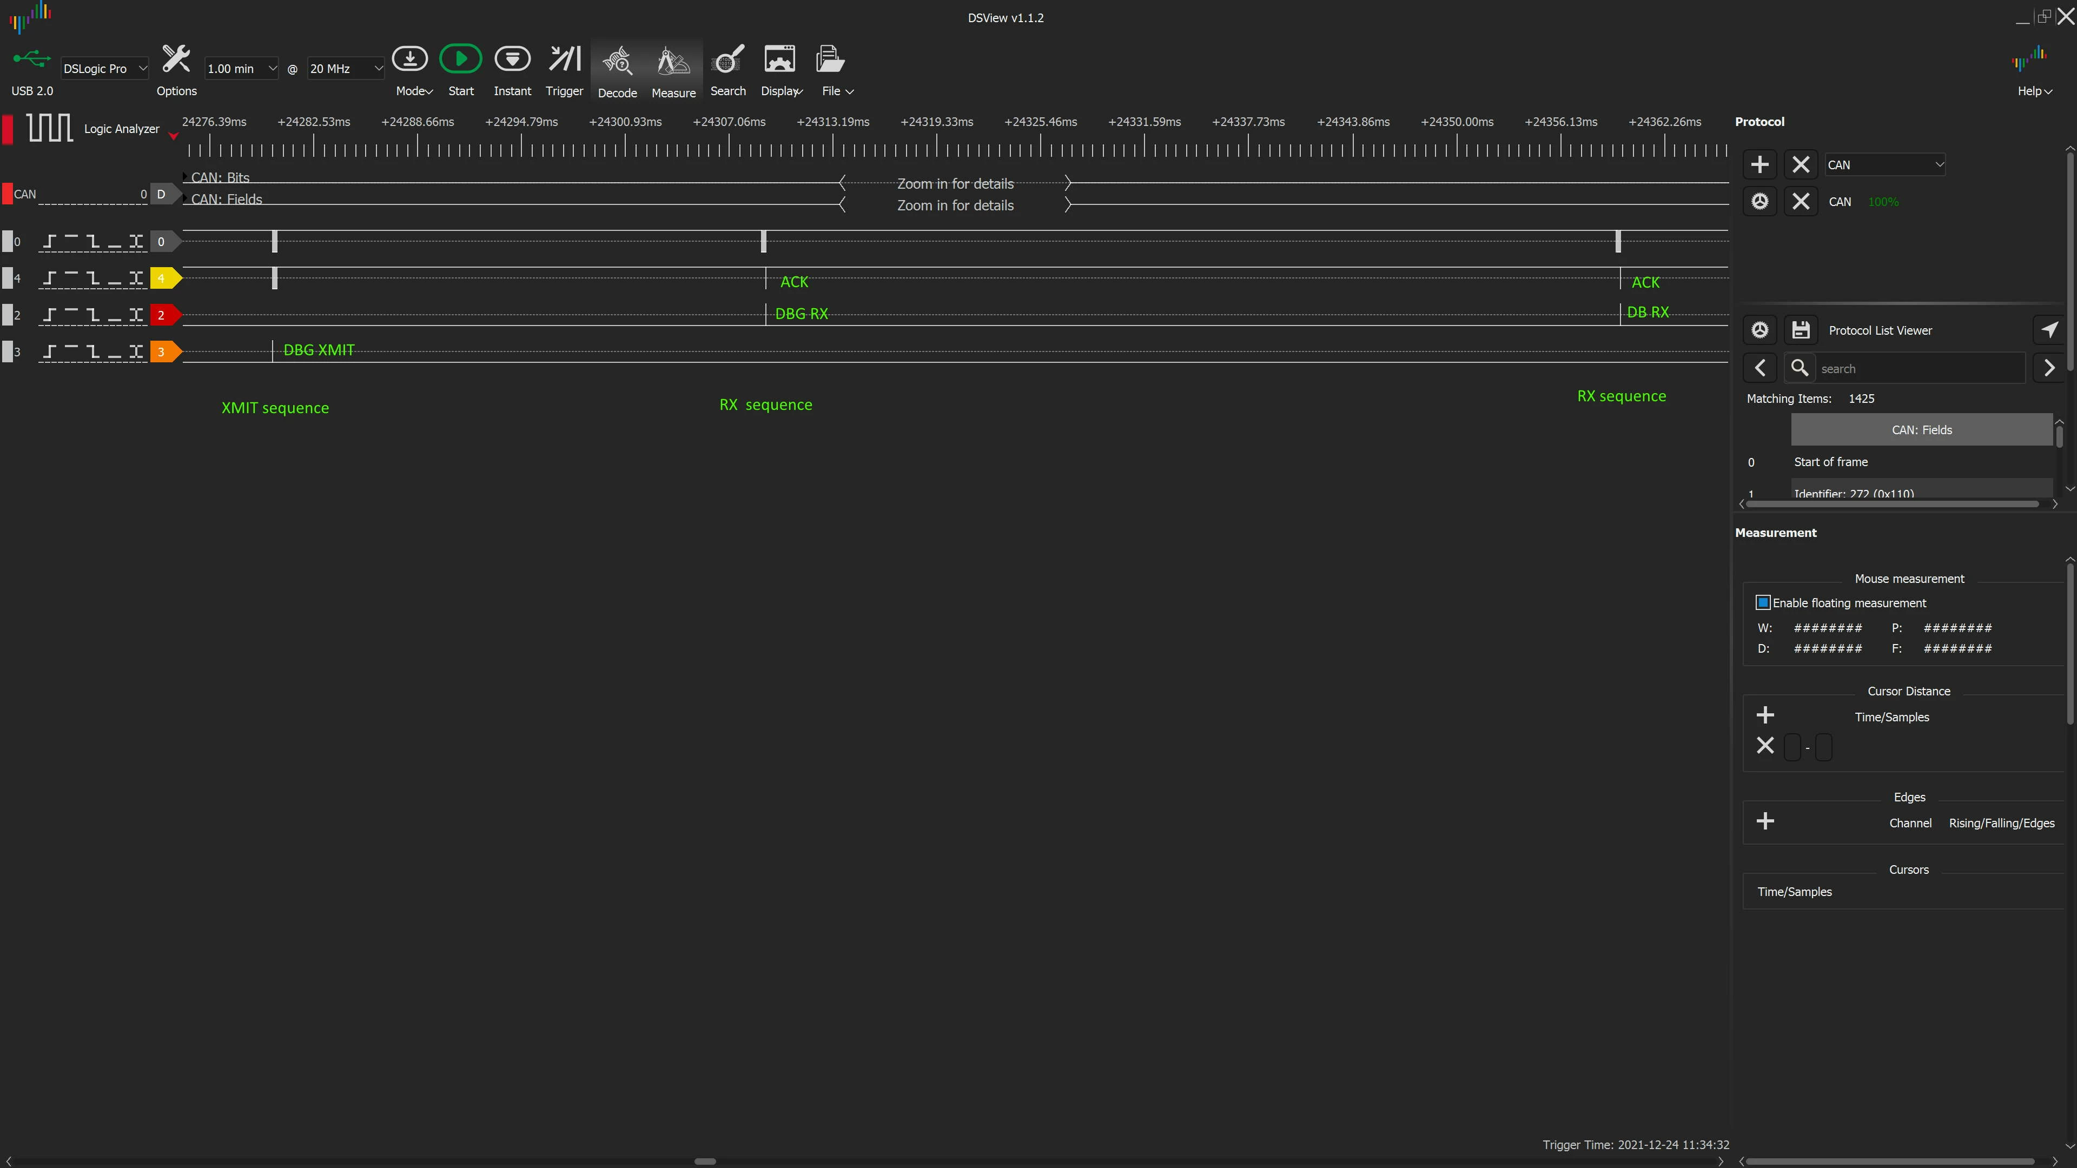The image size is (2077, 1168).
Task: Click the USB 2.0 connection icon
Action: pyautogui.click(x=31, y=59)
